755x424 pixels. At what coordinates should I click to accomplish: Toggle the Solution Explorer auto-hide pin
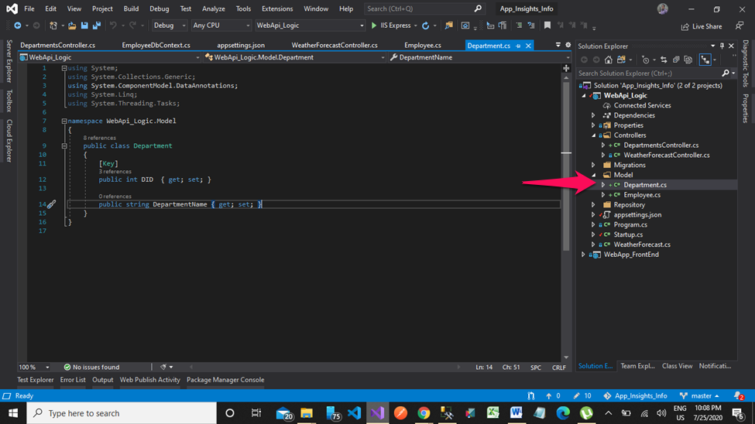722,46
